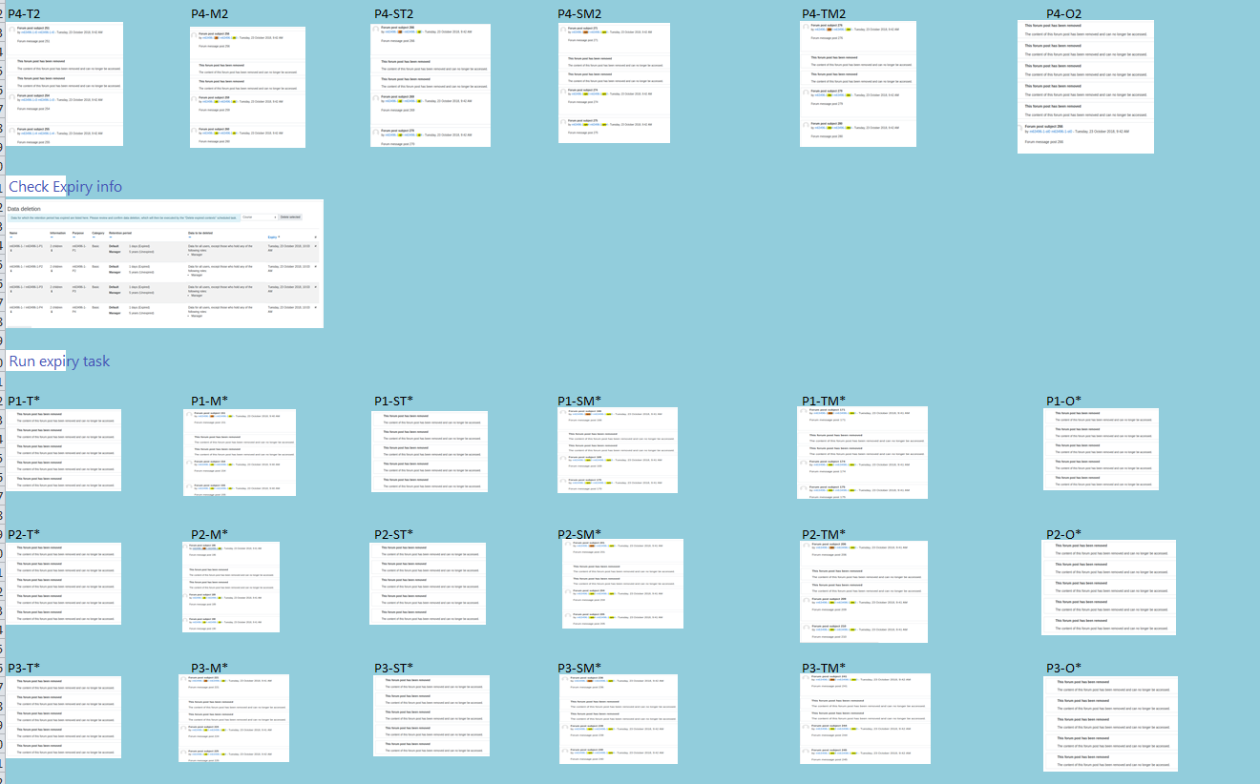Select the forum screenshot under P3-T*
The width and height of the screenshot is (1260, 784).
tap(64, 717)
